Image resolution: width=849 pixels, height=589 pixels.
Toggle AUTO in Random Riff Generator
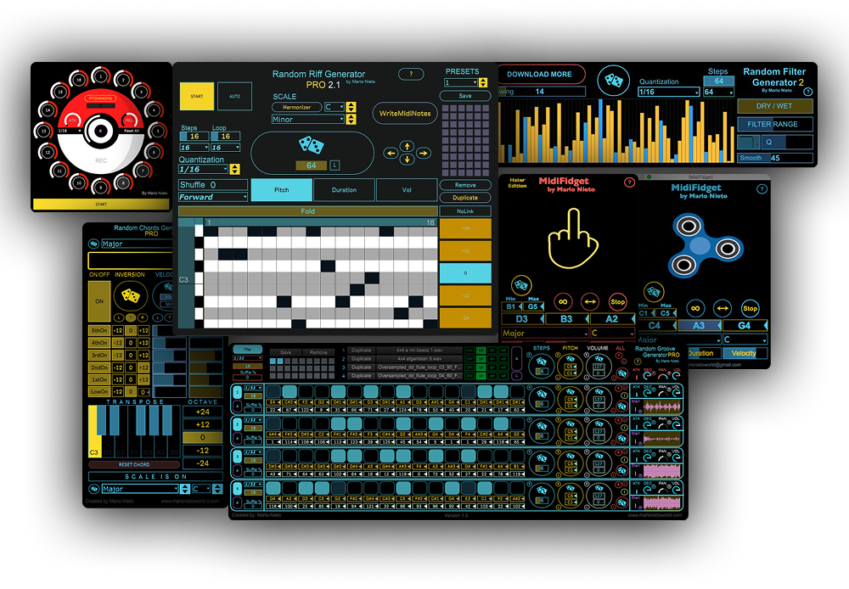tap(234, 97)
